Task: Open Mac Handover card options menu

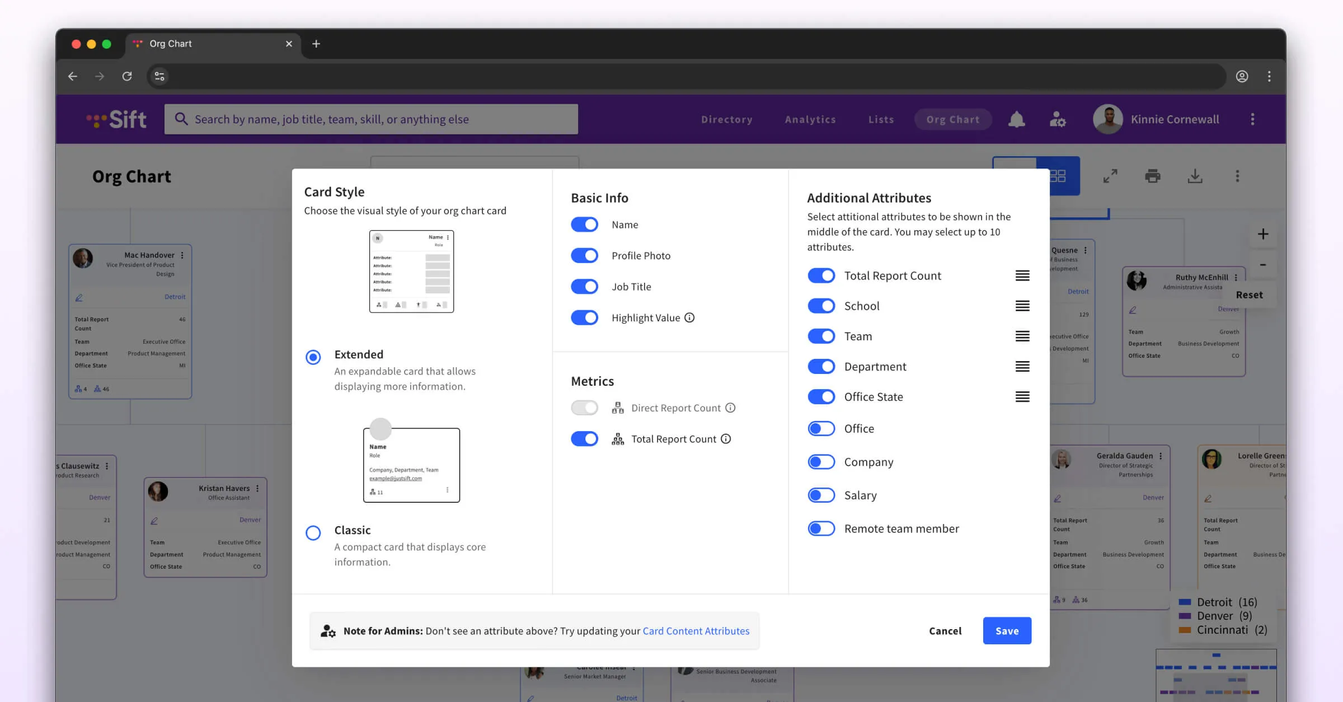Action: [x=182, y=255]
